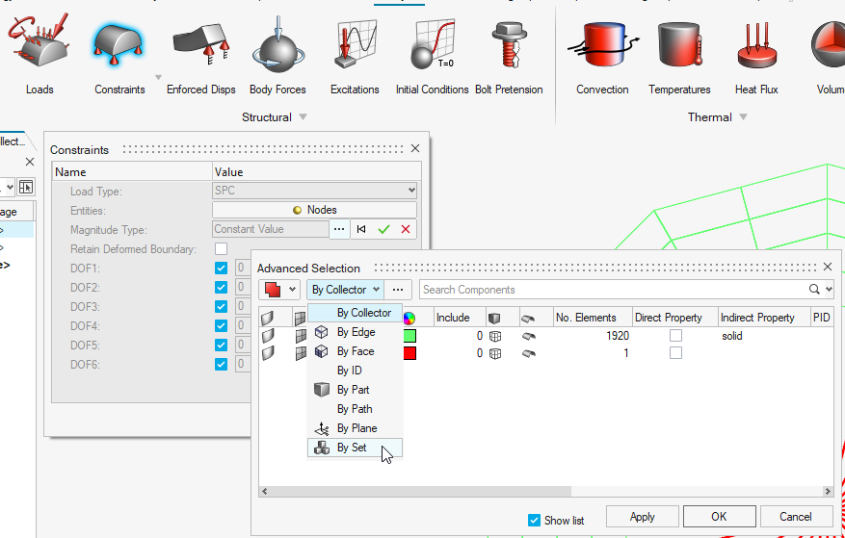Click the Cancel button in Advanced Selection
This screenshot has width=845, height=538.
795,517
